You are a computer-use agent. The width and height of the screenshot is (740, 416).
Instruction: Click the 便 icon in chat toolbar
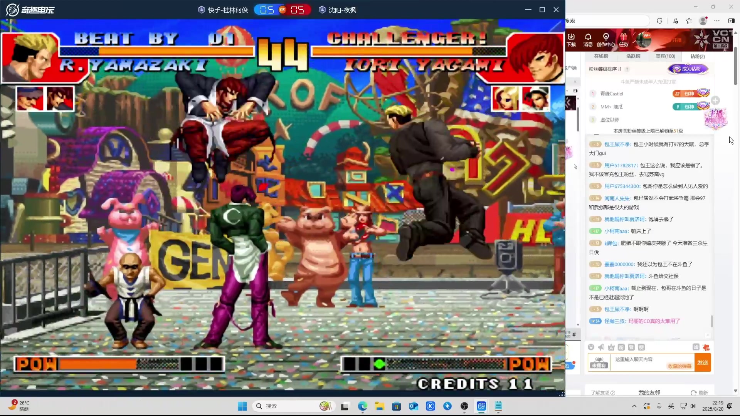pos(641,347)
